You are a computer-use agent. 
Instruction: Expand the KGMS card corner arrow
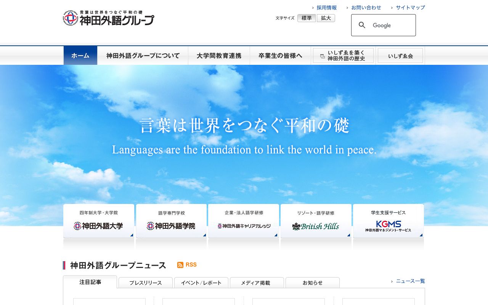pos(421,235)
